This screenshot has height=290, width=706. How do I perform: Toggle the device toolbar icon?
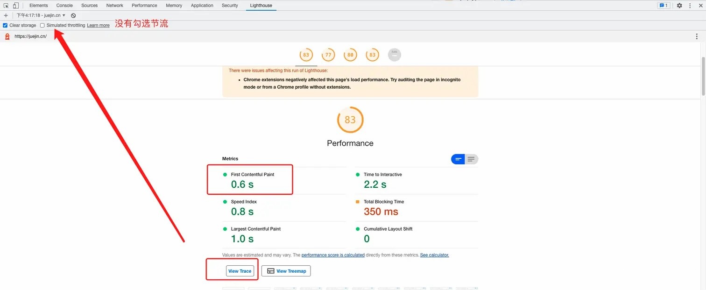coord(16,6)
